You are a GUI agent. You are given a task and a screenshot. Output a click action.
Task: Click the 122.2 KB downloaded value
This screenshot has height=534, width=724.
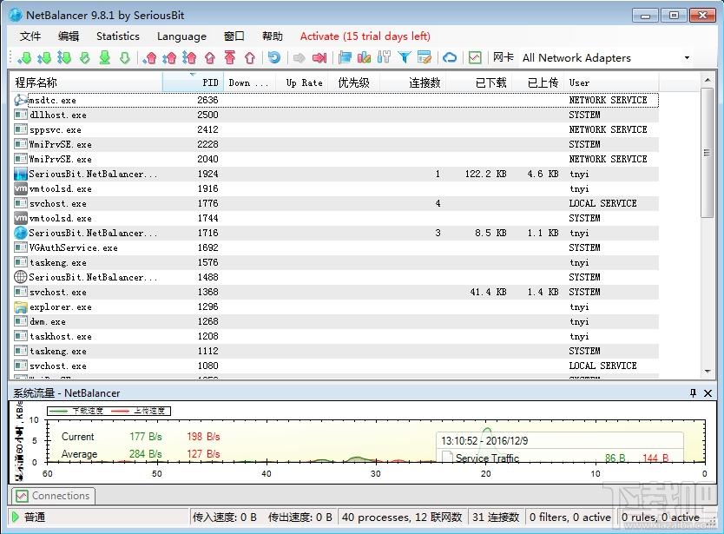coord(486,175)
